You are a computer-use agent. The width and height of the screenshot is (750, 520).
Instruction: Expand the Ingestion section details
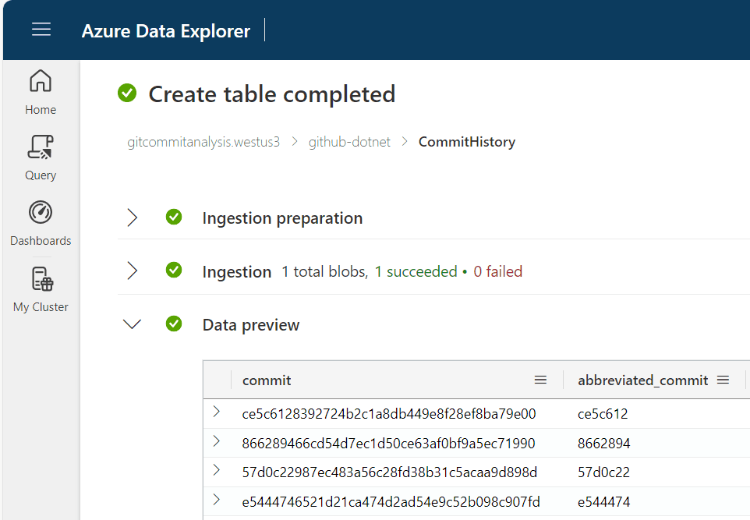tap(132, 271)
